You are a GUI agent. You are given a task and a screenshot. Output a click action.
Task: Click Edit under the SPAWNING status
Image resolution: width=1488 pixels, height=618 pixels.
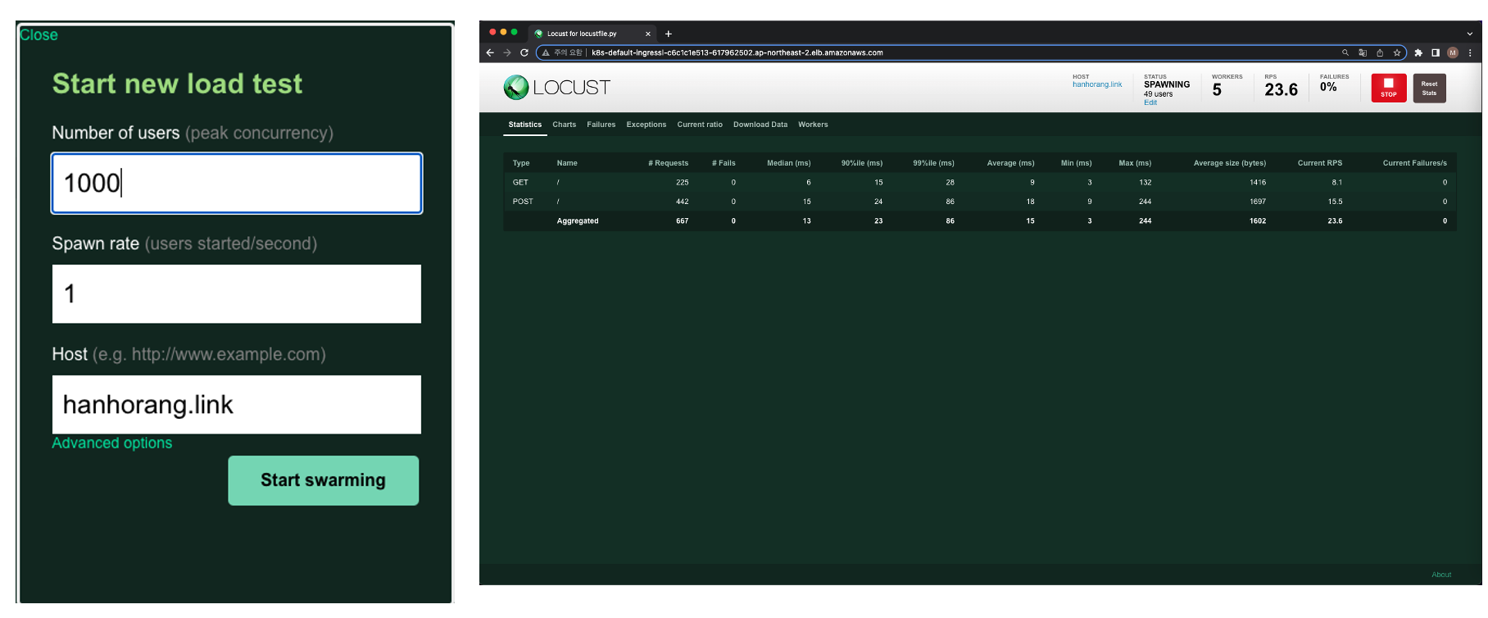1150,102
